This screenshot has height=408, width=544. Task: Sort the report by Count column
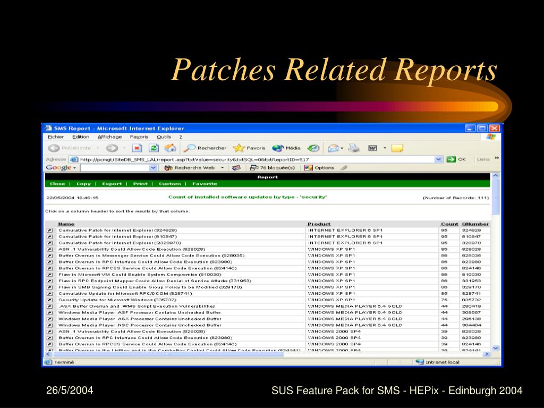click(x=449, y=224)
